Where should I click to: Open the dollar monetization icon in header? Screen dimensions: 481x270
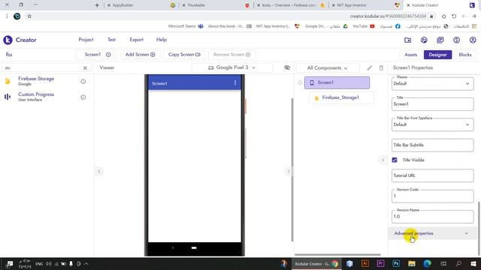tap(456, 40)
